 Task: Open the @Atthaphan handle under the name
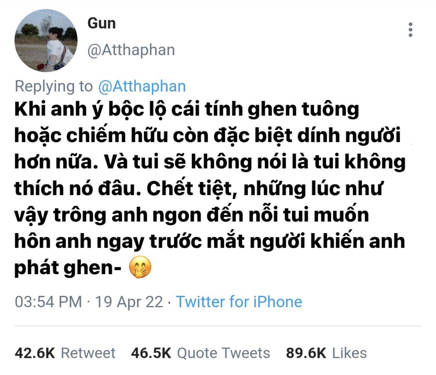tap(131, 50)
